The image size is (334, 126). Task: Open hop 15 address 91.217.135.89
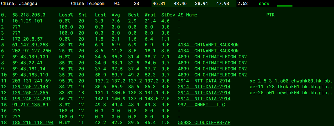(x=30, y=105)
